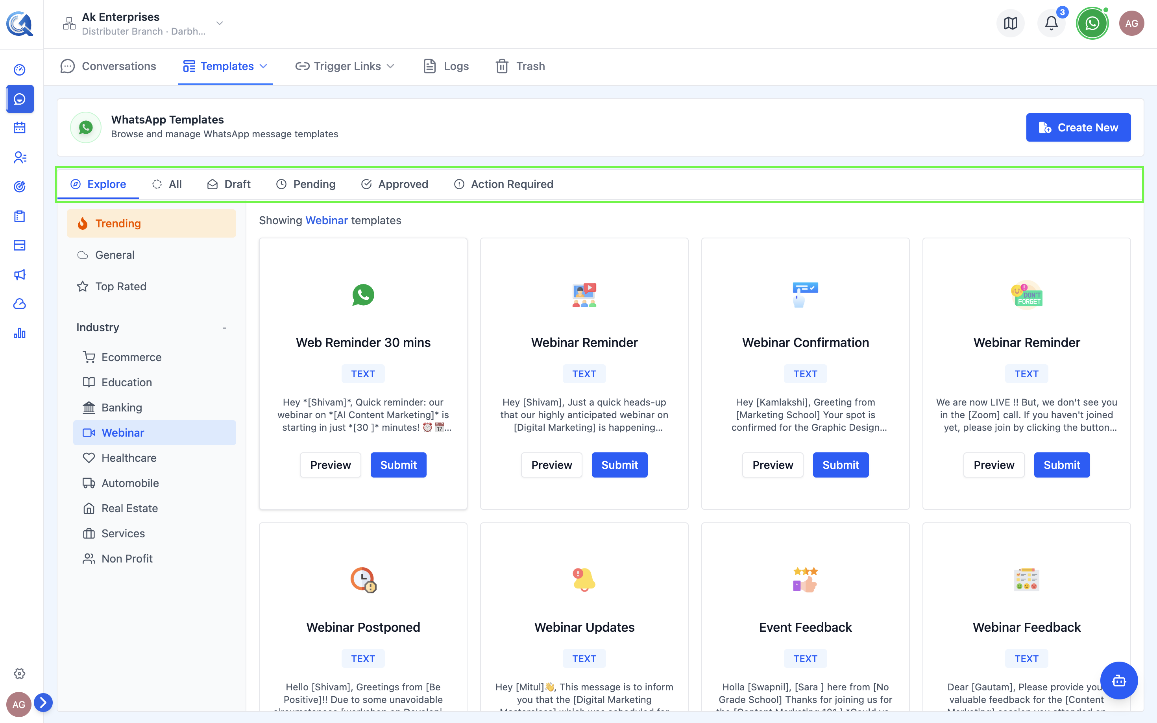The height and width of the screenshot is (723, 1157).
Task: Open the target goals icon in left sidebar
Action: [20, 186]
